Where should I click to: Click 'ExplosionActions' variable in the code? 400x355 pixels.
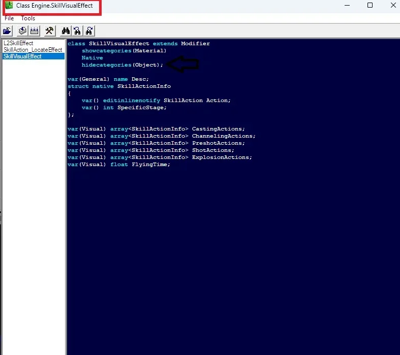(221, 157)
